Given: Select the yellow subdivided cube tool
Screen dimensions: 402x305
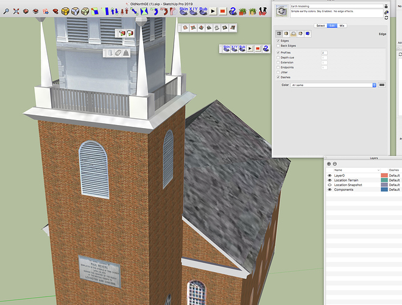Looking at the screenshot, I should point(65,11).
